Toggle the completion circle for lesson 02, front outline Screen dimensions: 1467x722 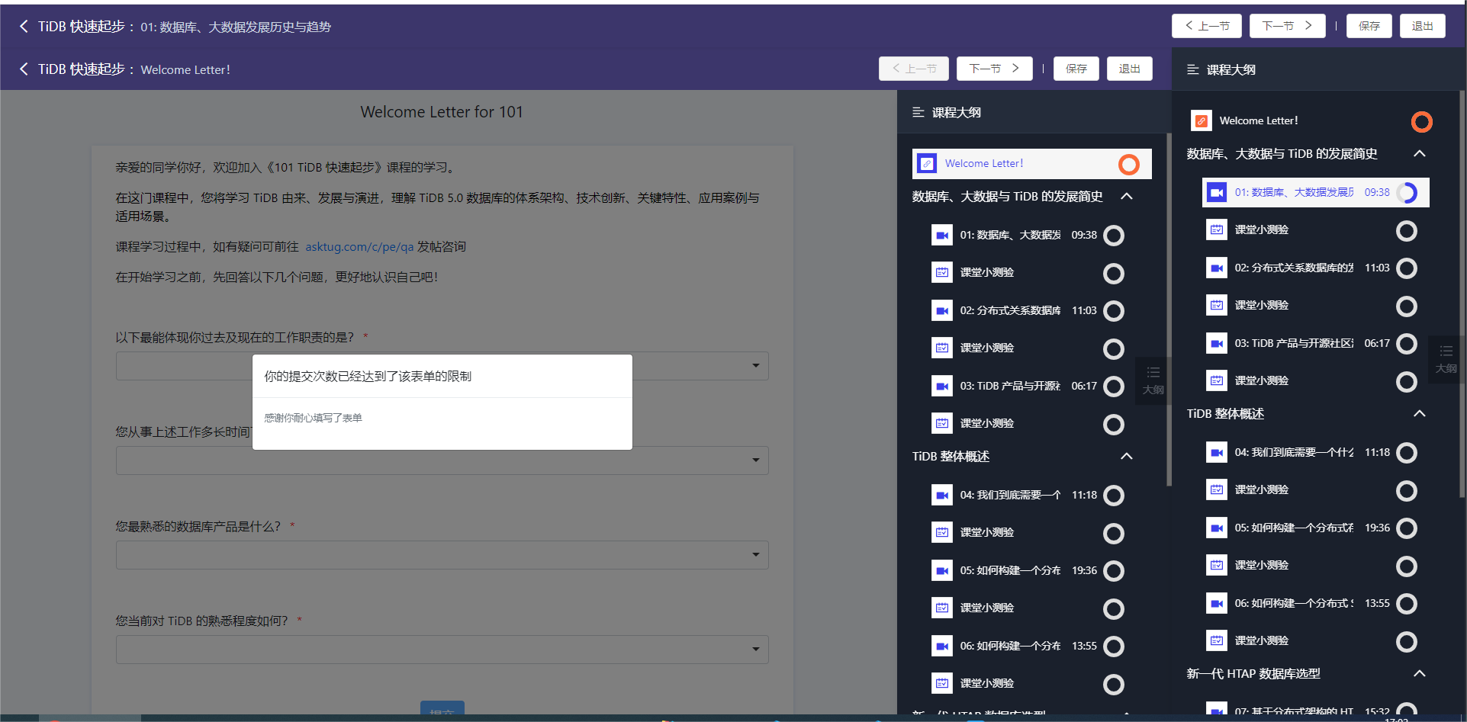pos(1114,311)
